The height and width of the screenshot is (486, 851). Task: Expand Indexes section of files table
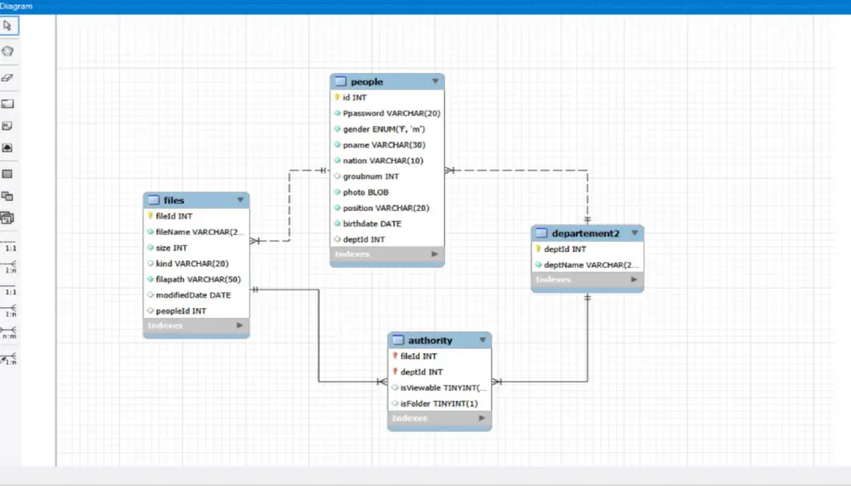point(240,326)
